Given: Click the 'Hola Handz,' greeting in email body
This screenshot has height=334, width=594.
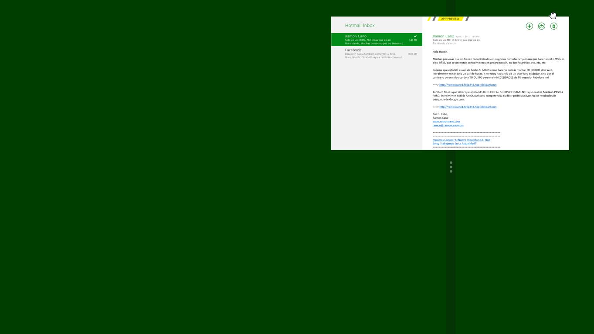Looking at the screenshot, I should [x=440, y=52].
